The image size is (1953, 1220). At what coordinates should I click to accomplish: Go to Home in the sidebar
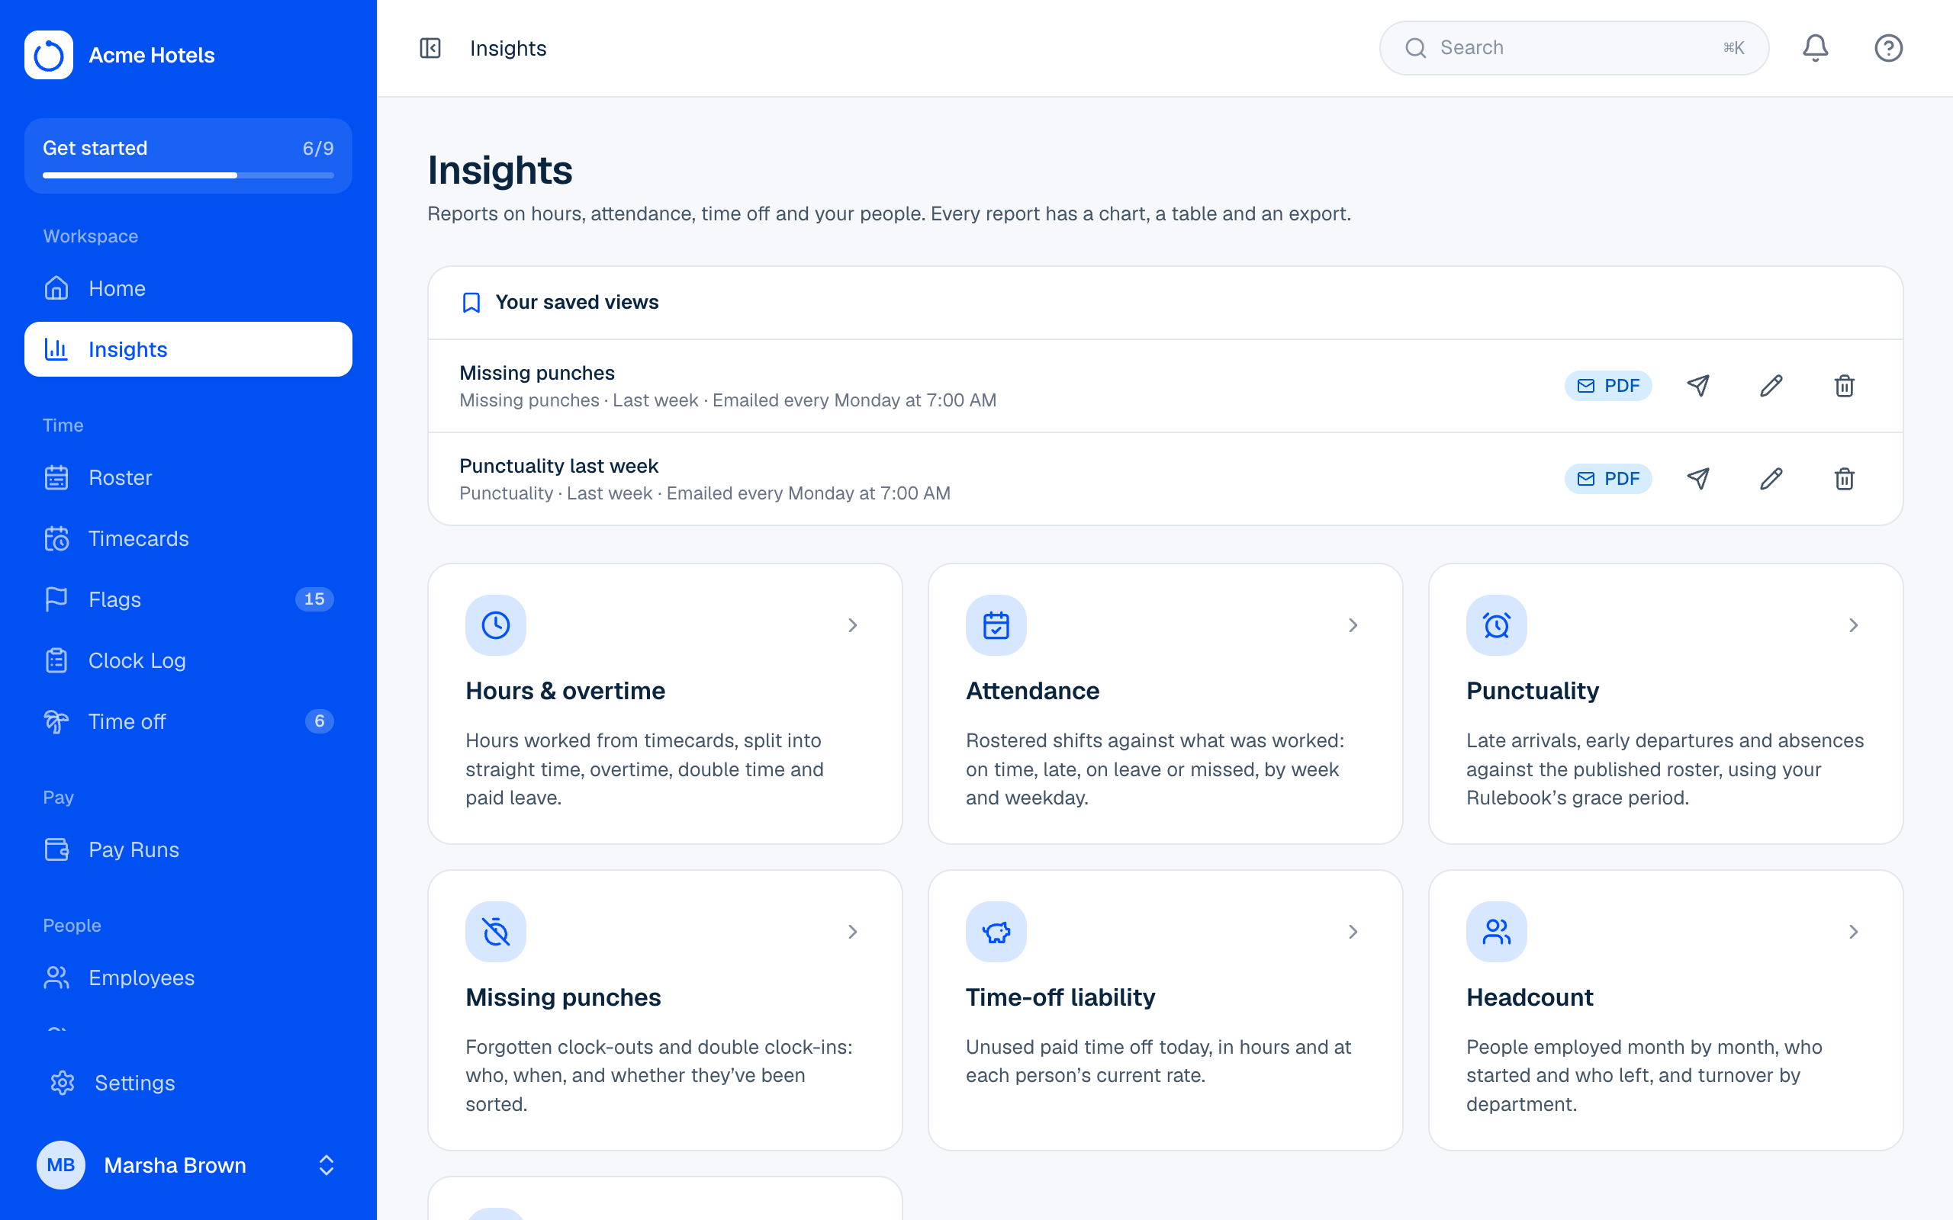188,289
